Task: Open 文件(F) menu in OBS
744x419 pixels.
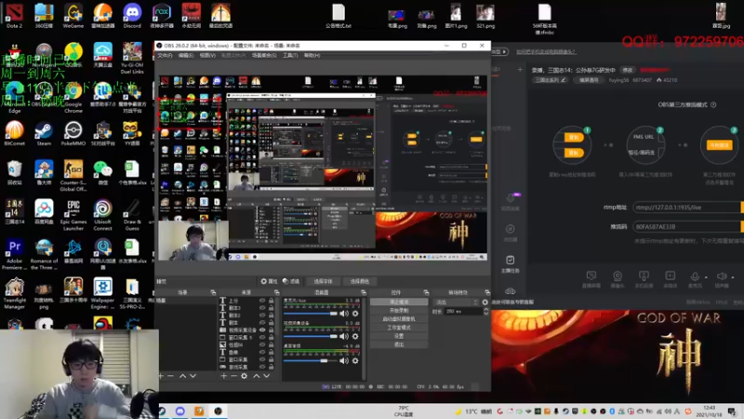Action: [165, 56]
